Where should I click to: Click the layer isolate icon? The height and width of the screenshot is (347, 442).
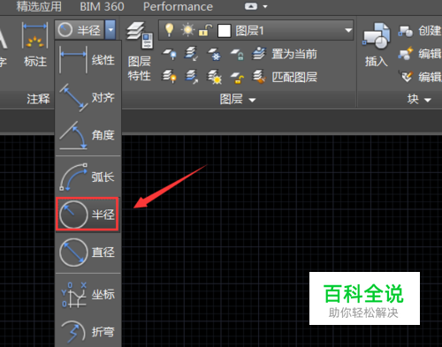tap(191, 54)
